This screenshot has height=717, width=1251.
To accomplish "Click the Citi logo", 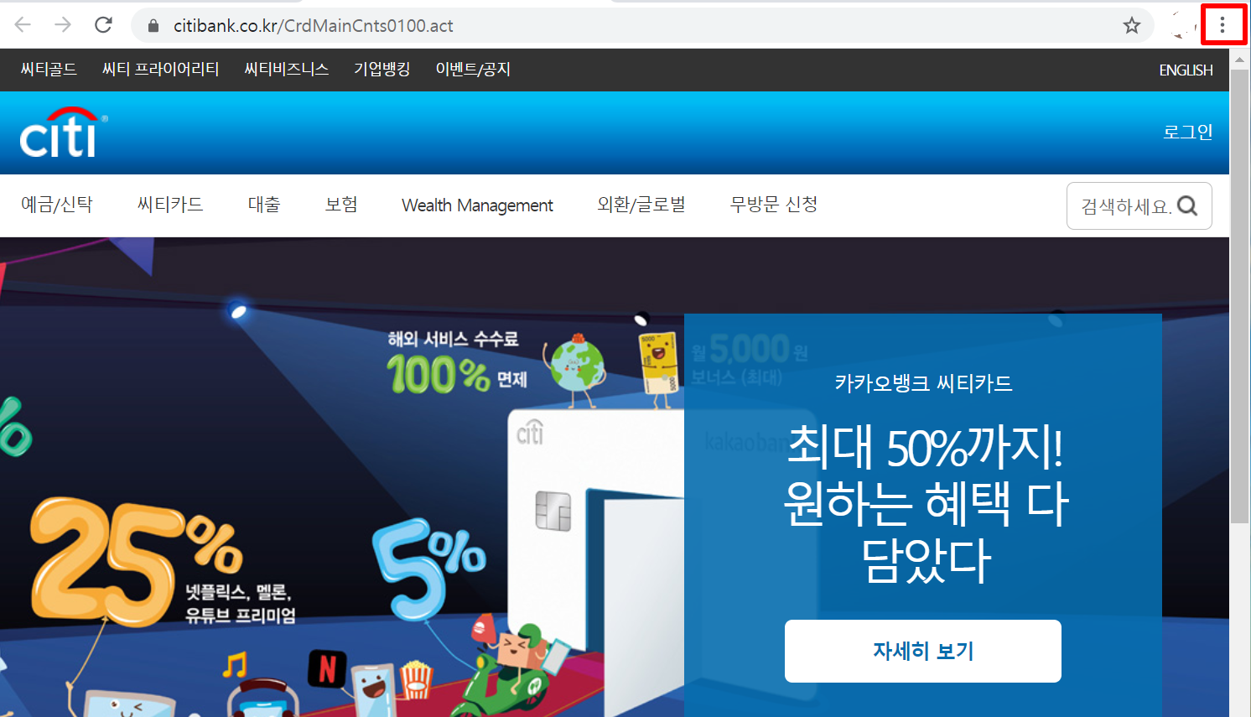I will click(64, 132).
